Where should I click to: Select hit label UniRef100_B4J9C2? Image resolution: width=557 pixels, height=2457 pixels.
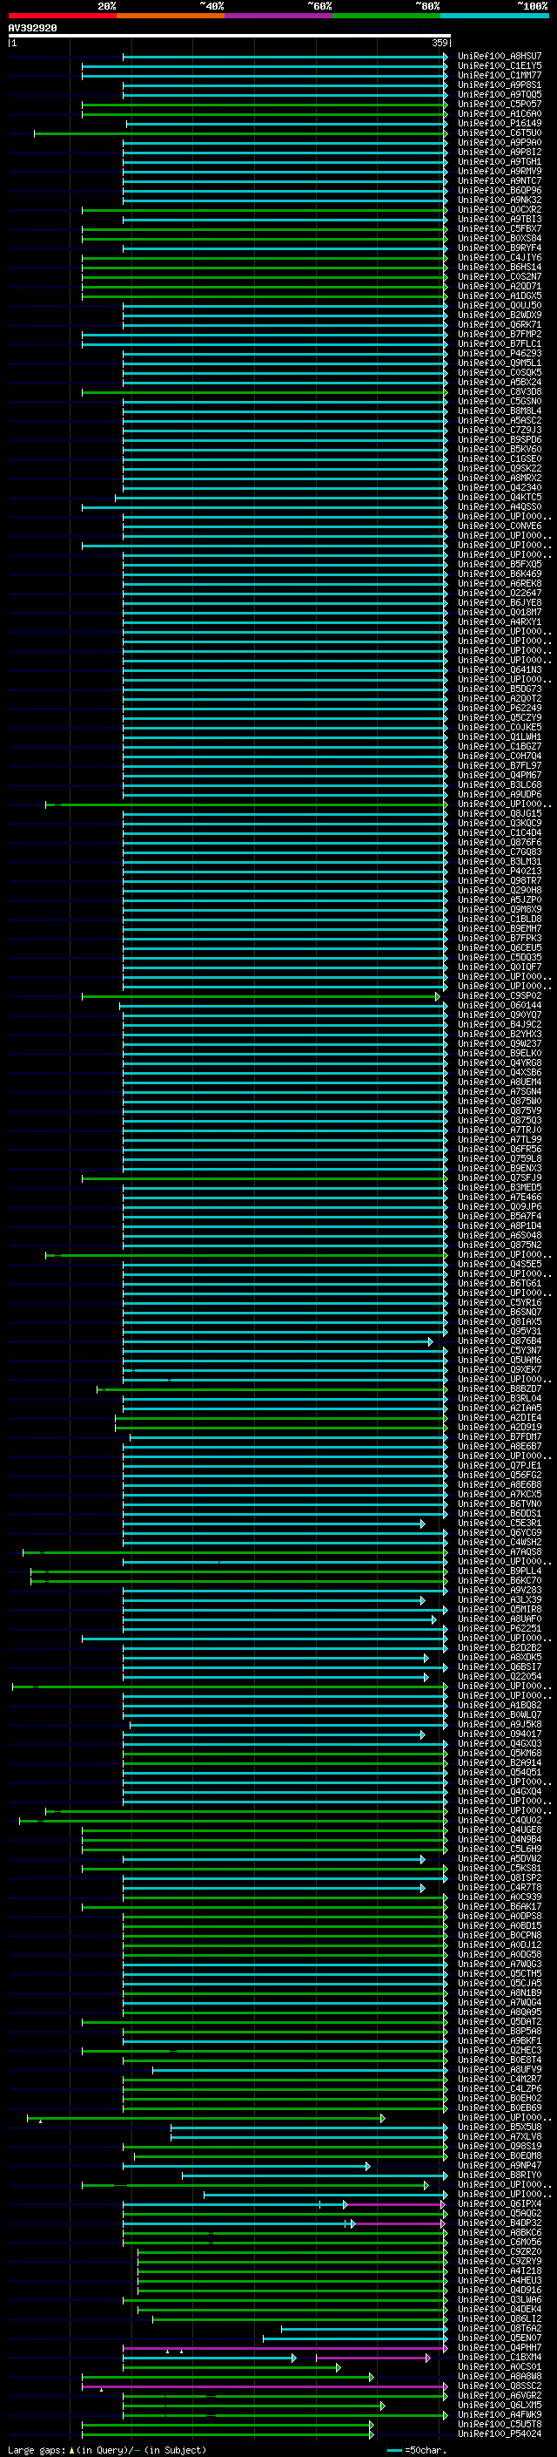tap(500, 1024)
